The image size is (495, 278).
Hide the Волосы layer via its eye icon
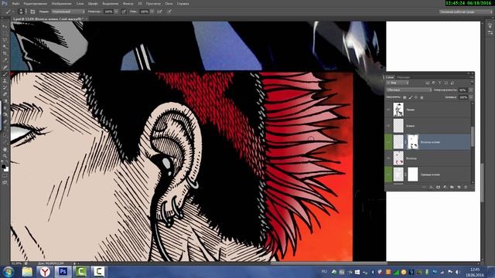click(x=388, y=158)
